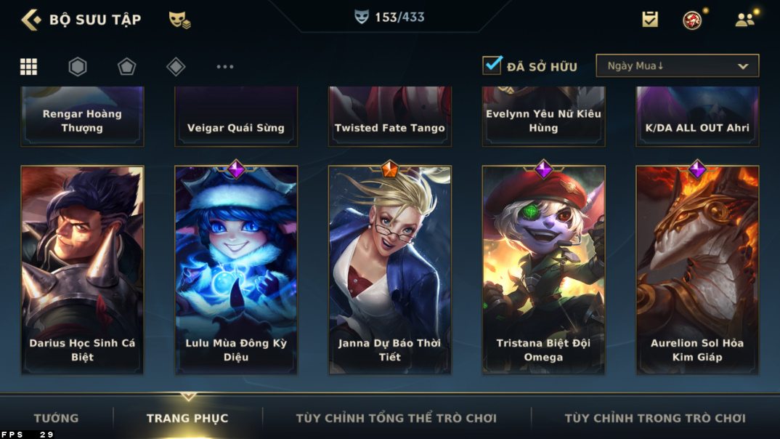Viewport: 780px width, 439px height.
Task: Filter skins by the pentagon rarity icon
Action: click(x=127, y=66)
